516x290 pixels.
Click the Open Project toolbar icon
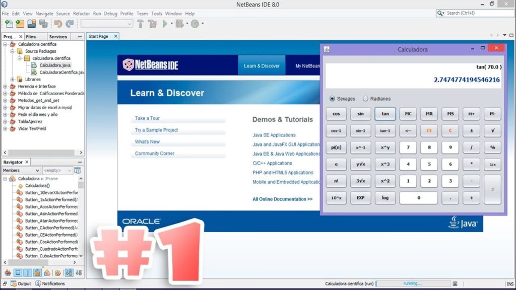pos(32,24)
